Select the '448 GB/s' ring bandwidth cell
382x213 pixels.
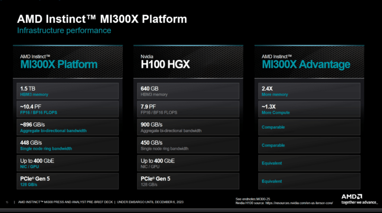[68, 145]
